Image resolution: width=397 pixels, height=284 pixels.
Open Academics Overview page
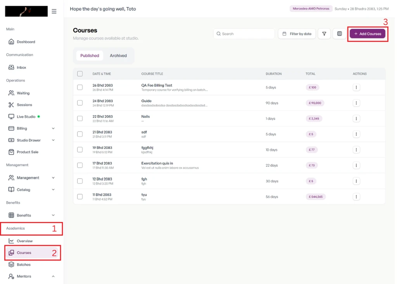click(21, 241)
